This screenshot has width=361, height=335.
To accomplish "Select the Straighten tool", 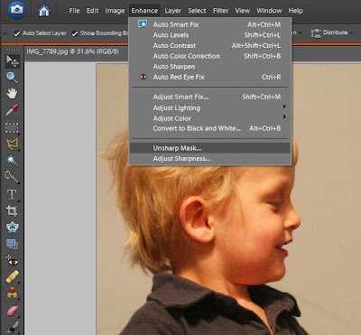I will [12, 244].
